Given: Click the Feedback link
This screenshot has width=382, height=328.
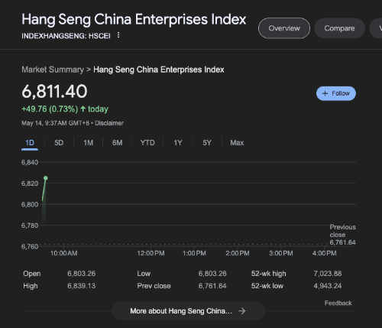Looking at the screenshot, I should click(338, 303).
